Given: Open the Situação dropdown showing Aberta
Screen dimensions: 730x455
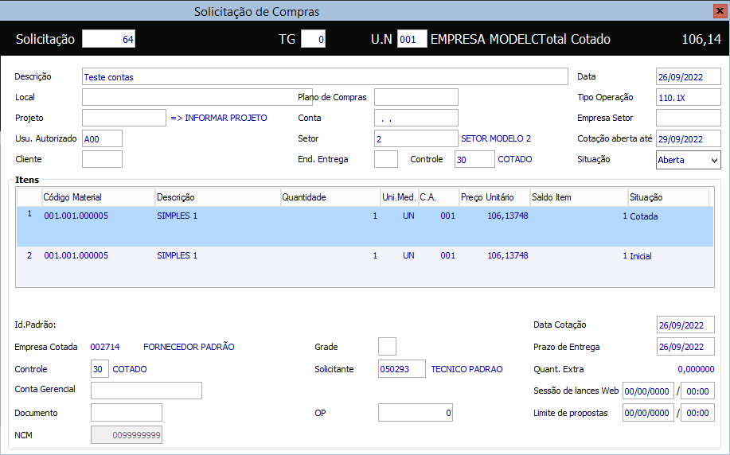Looking at the screenshot, I should (688, 160).
